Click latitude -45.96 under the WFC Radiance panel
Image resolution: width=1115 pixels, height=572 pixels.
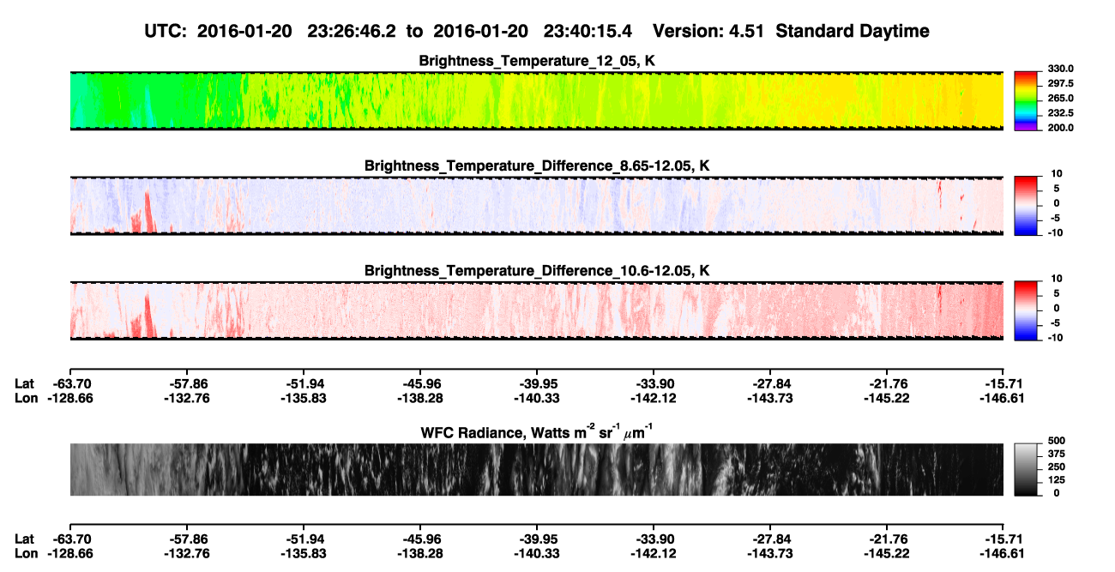tap(420, 539)
